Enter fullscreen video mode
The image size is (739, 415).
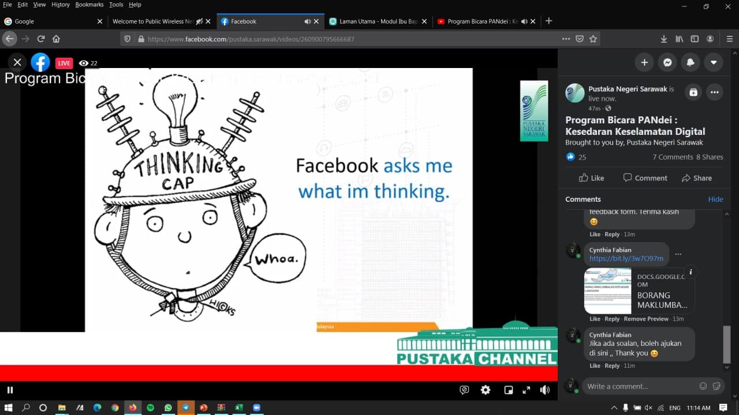point(526,390)
